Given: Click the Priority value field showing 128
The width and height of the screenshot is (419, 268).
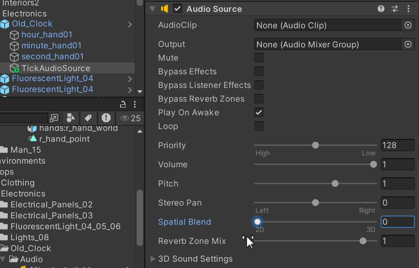Looking at the screenshot, I should [x=398, y=145].
